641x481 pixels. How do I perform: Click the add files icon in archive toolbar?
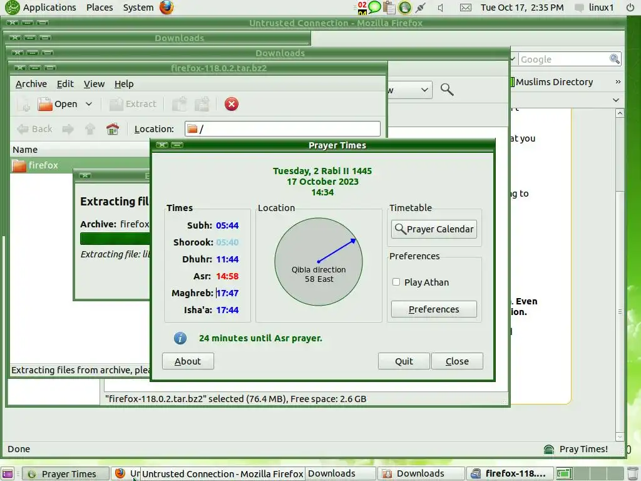click(180, 104)
